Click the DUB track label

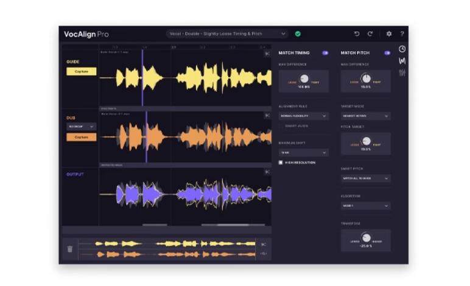[71, 117]
